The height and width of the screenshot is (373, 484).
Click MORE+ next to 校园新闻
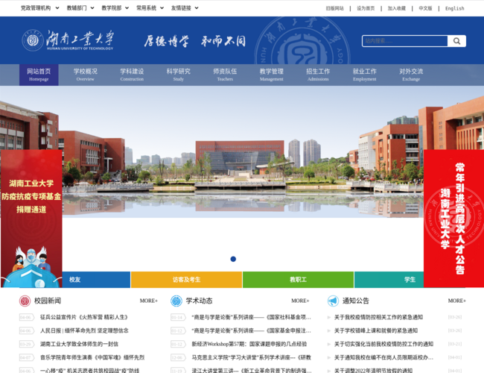148,301
